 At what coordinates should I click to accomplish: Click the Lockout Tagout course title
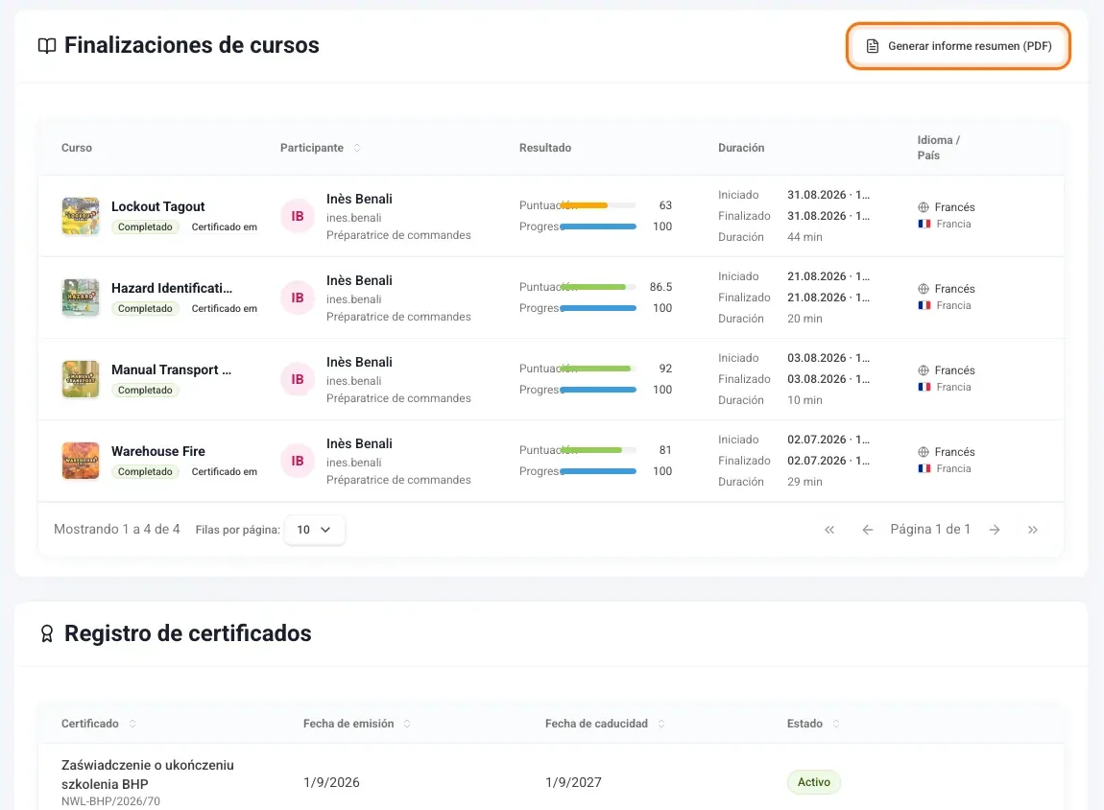(x=157, y=206)
